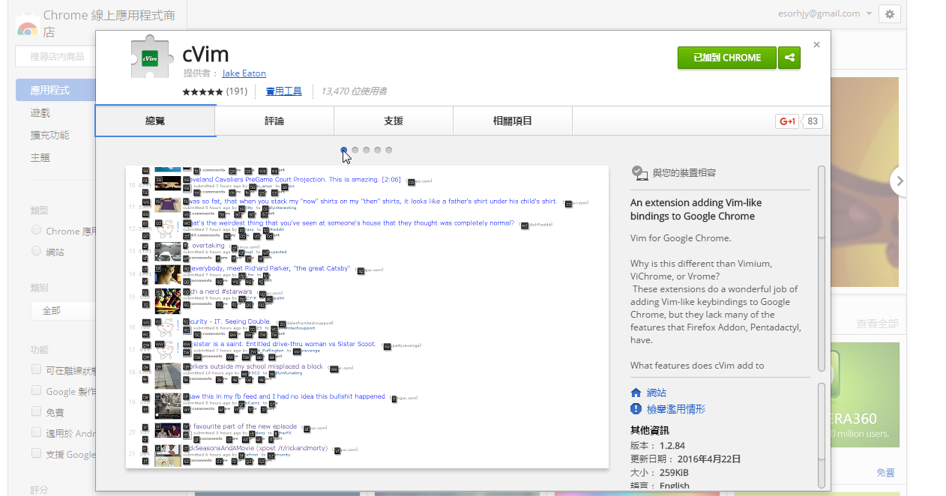Viewport: 946px width, 496px height.
Task: Report abuse using the exclamation octagon icon
Action: (x=637, y=409)
